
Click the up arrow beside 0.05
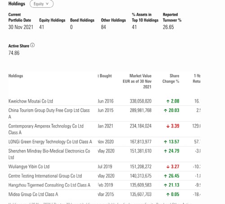pyautogui.click(x=168, y=195)
